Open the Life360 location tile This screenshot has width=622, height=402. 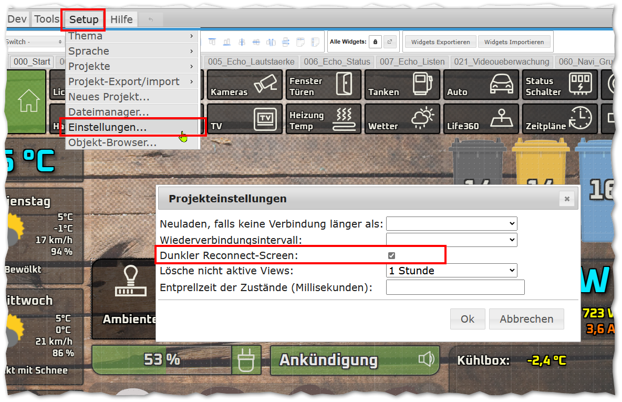click(x=481, y=119)
